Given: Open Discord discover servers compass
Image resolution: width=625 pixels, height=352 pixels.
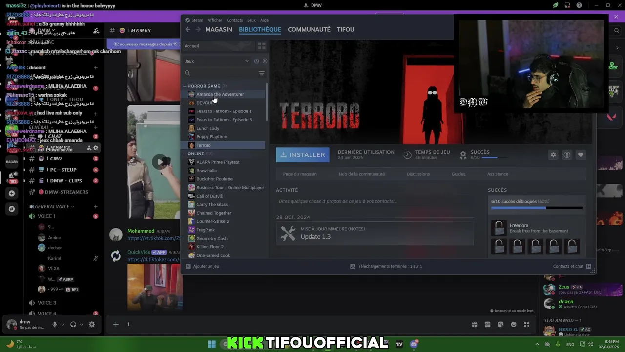Looking at the screenshot, I should [x=12, y=209].
